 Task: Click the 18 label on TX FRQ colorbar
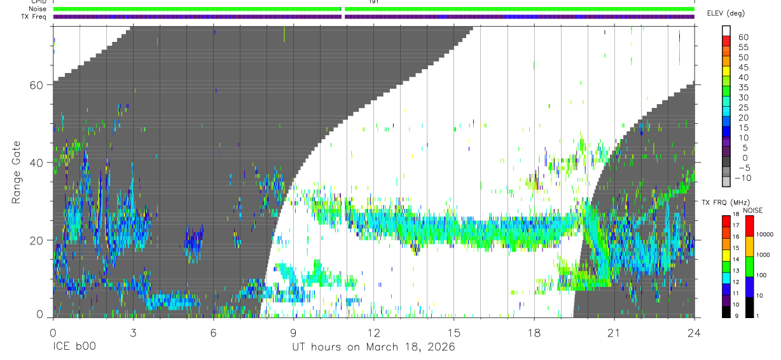(x=735, y=214)
